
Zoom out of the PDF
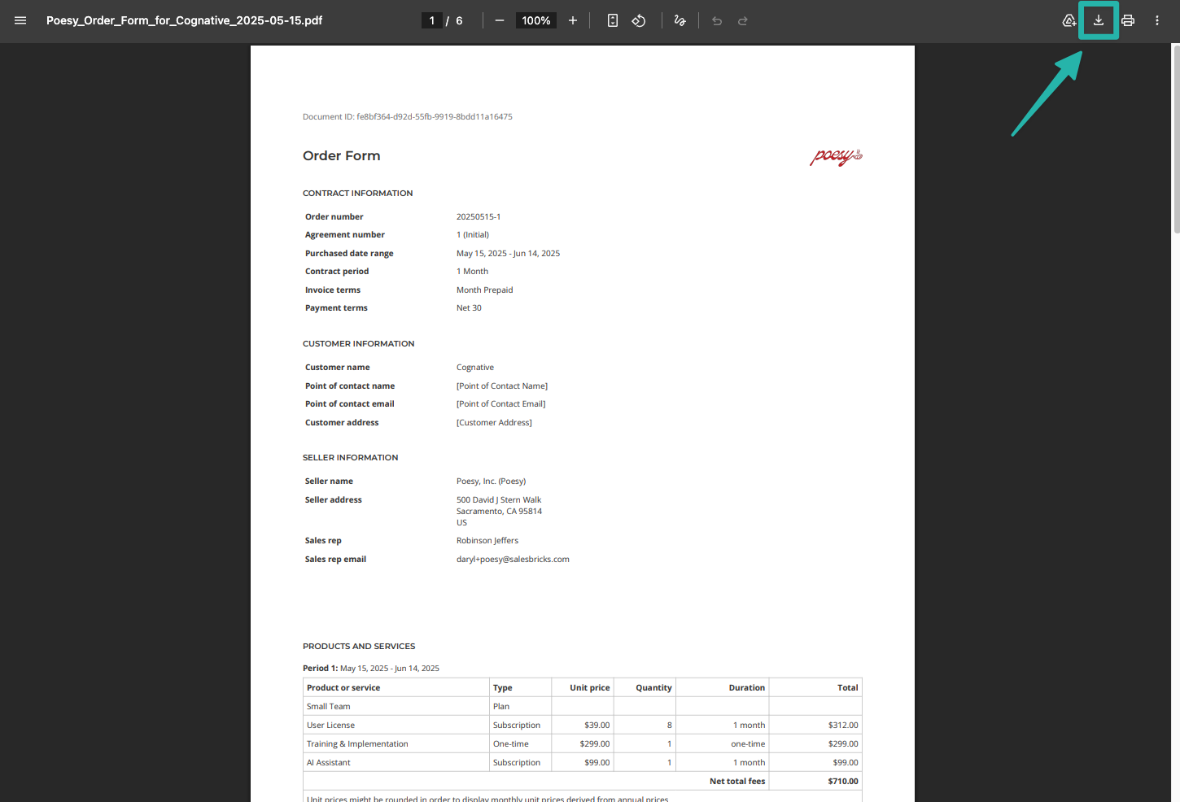[x=500, y=20]
